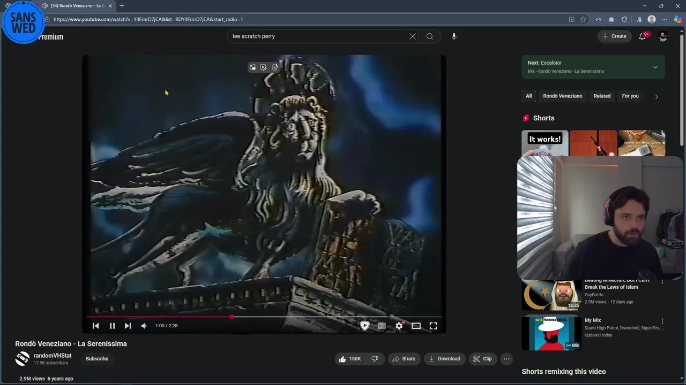Skip to the next video in the player
Screen dimensions: 686x385
pyautogui.click(x=128, y=326)
